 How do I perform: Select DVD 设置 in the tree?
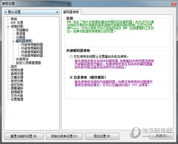(17, 23)
